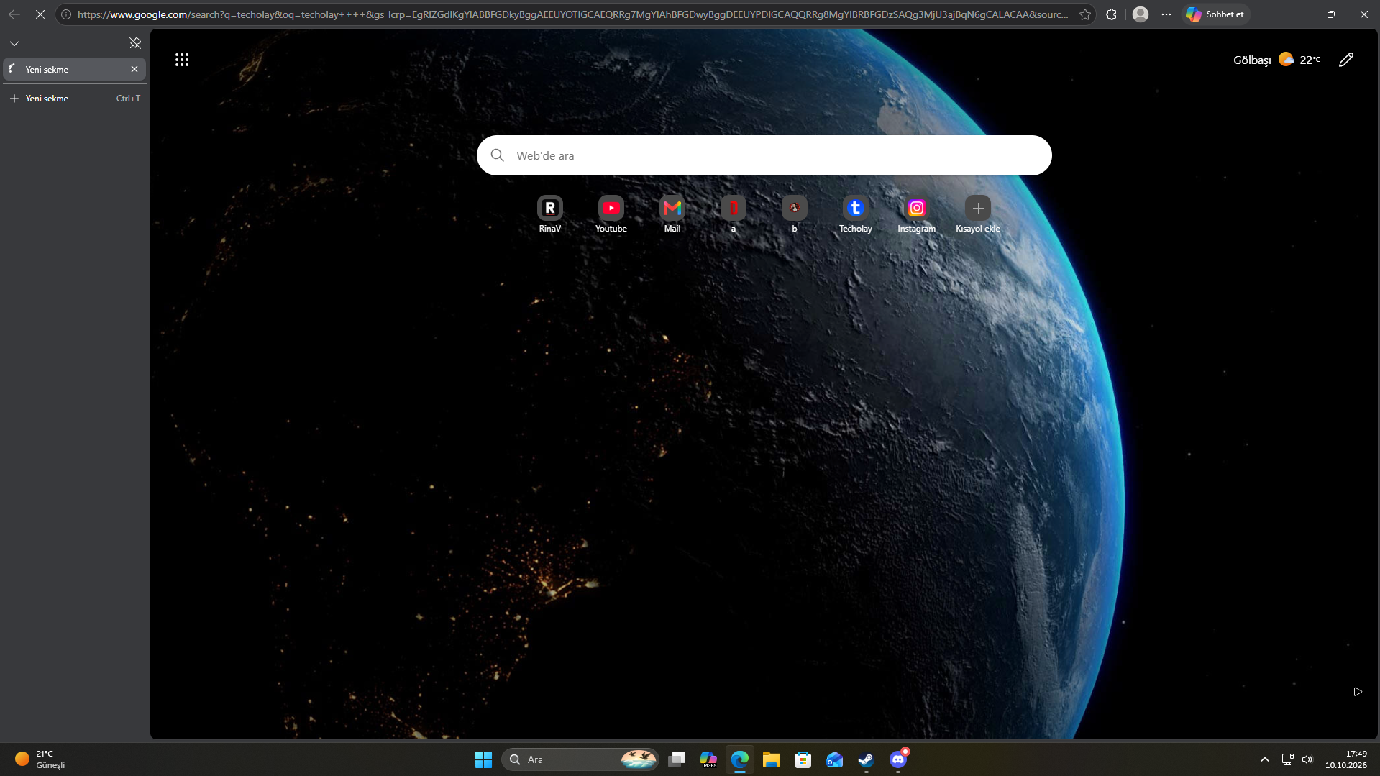Open the shortcut labeled b
Image resolution: width=1380 pixels, height=776 pixels.
[794, 214]
